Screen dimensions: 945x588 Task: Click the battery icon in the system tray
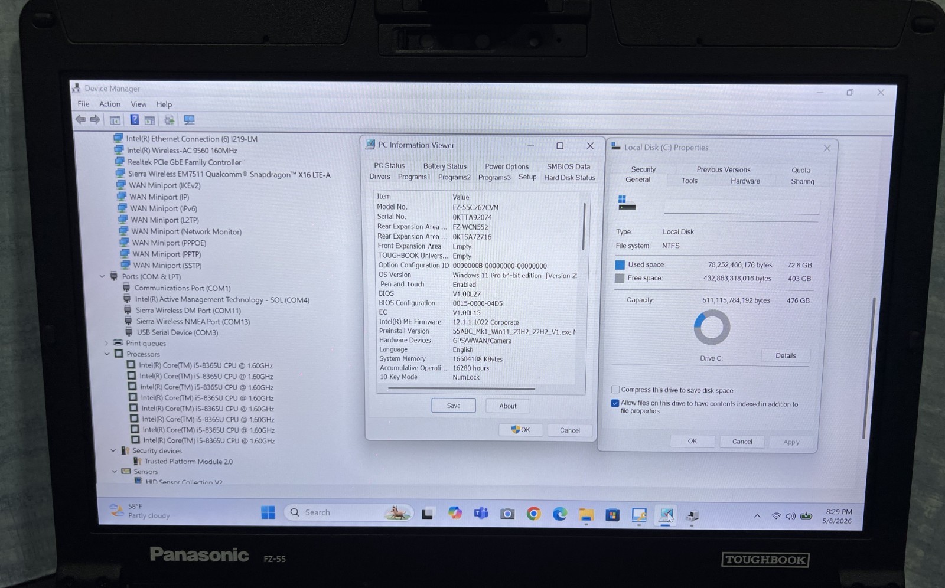click(x=806, y=516)
